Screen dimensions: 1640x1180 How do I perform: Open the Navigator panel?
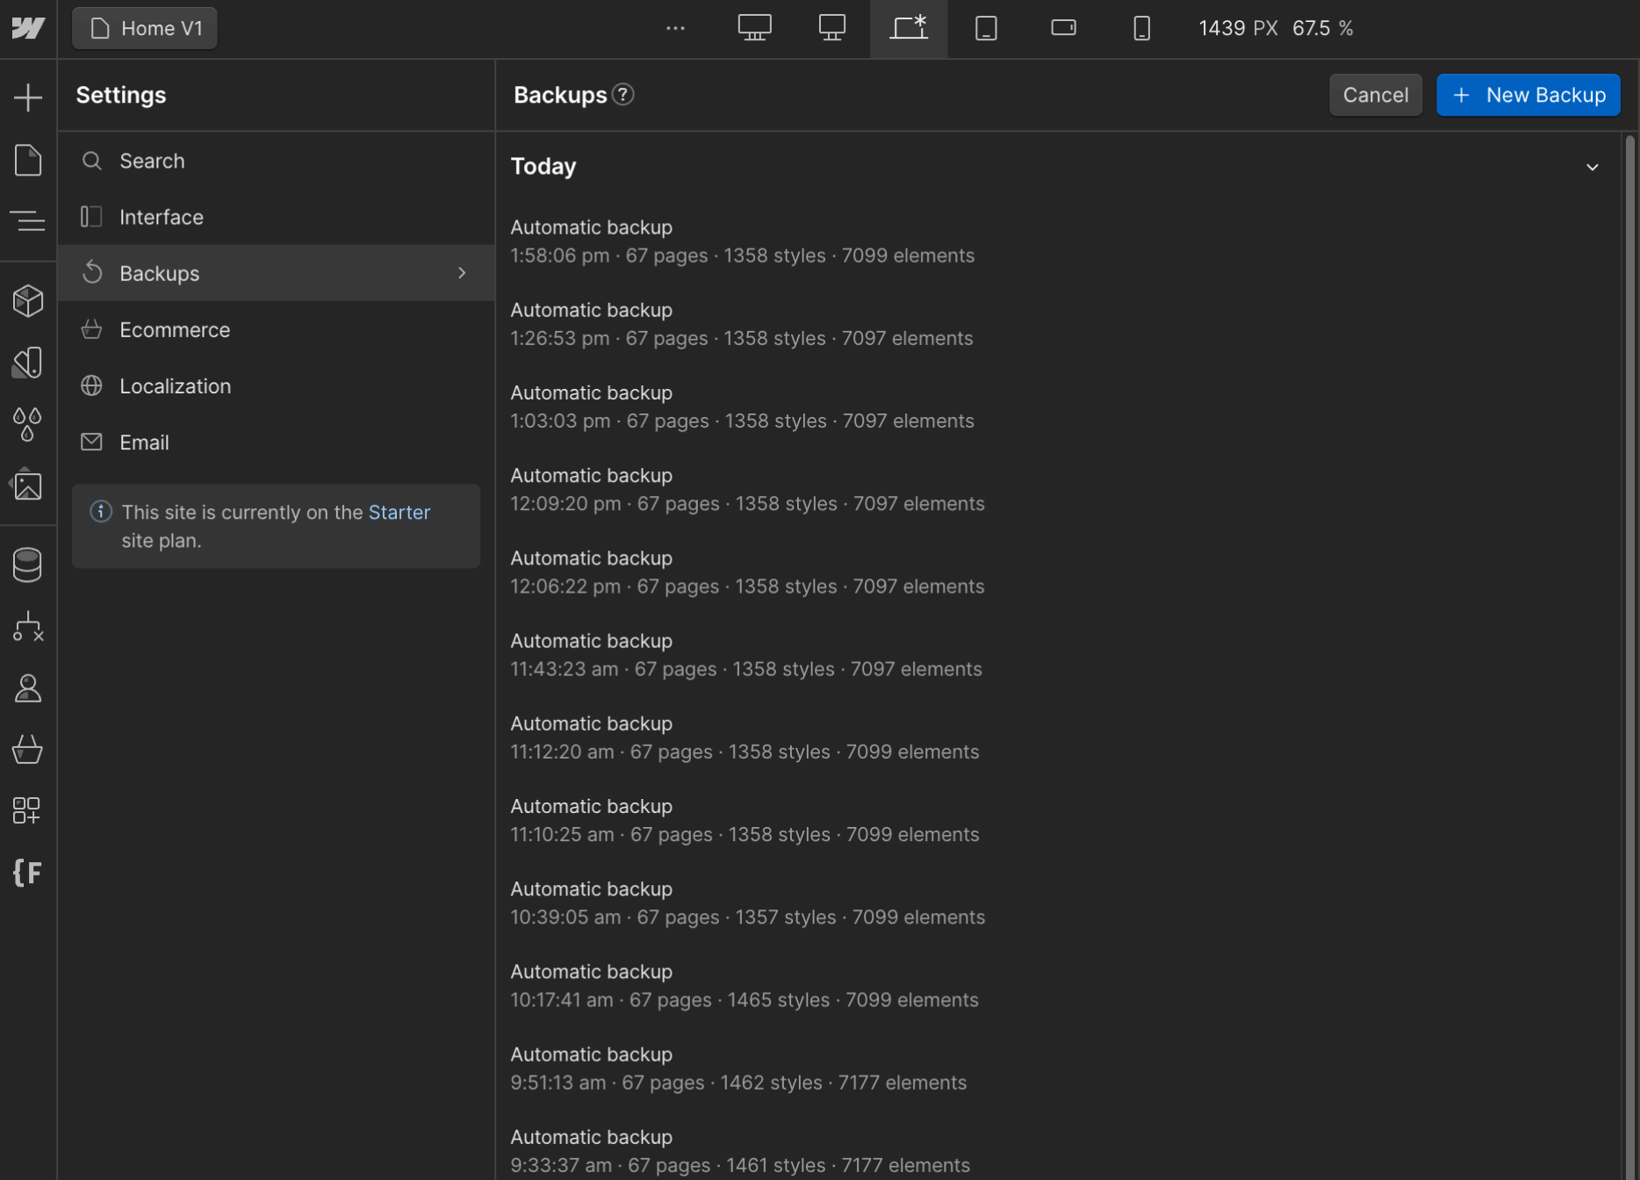(x=28, y=220)
